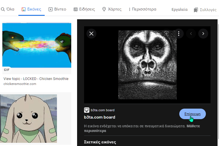The image size is (219, 146).
Task: Go to the previous image in preview
Action: pos(191,34)
